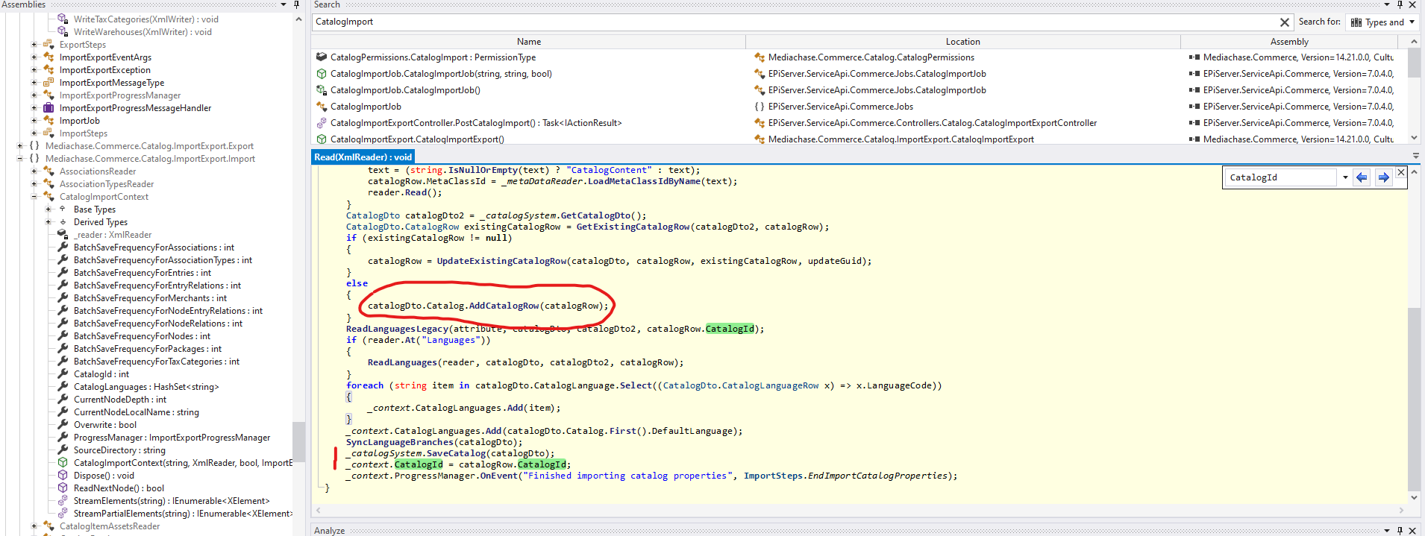Expand the ImportExportEventArgs tree node
This screenshot has height=536, width=1425.
pyautogui.click(x=34, y=57)
